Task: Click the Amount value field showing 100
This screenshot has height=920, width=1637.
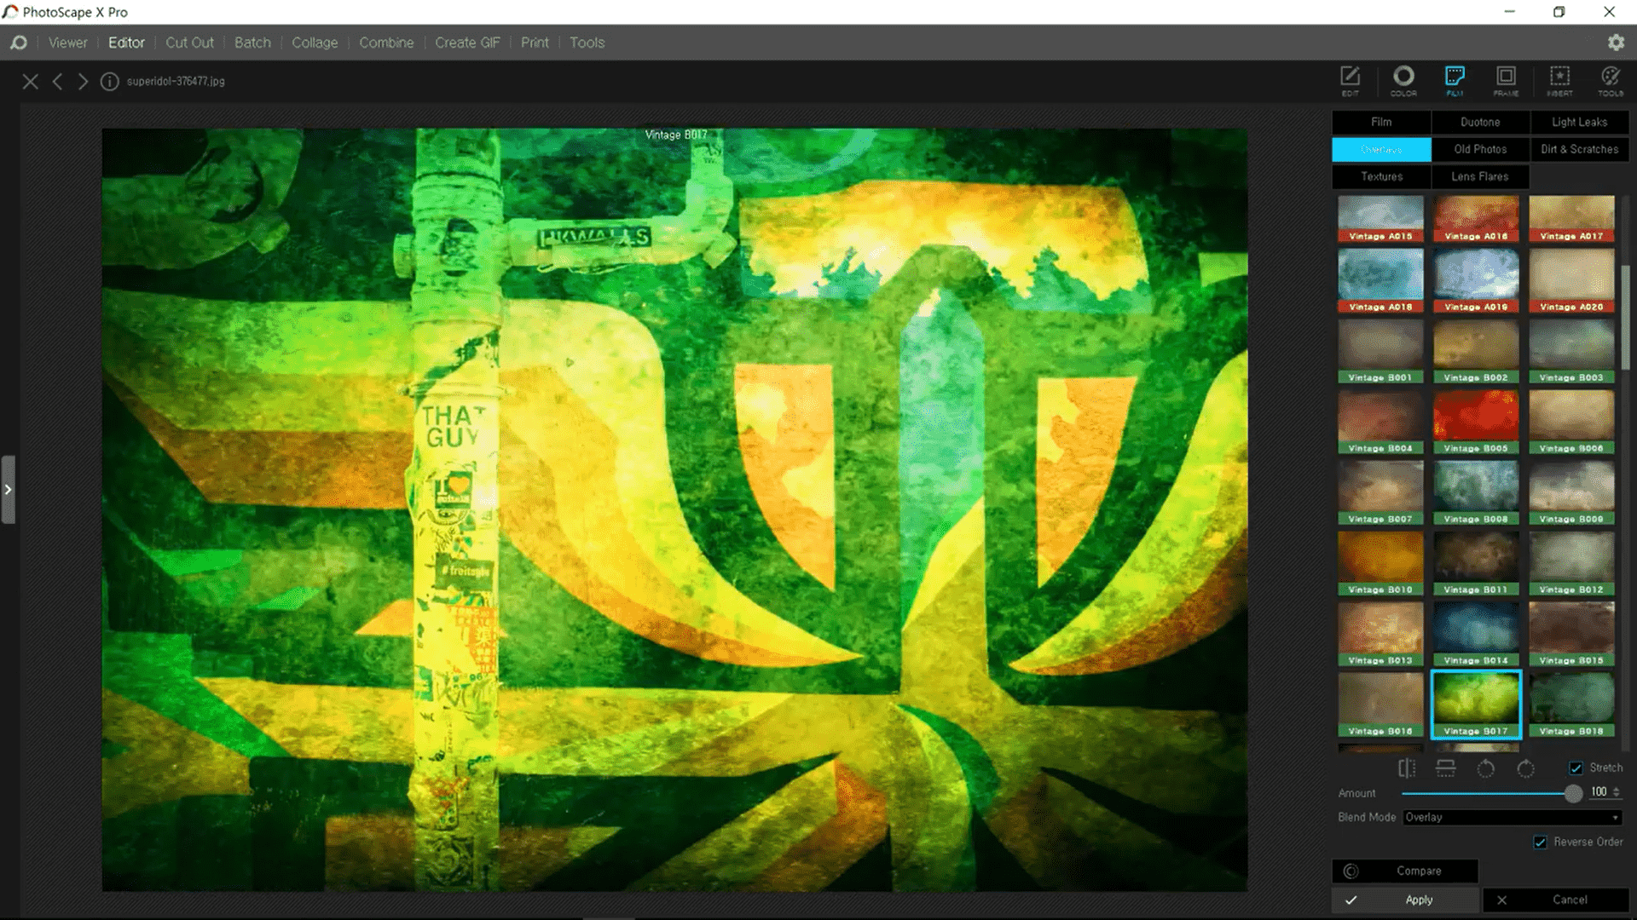Action: coord(1599,792)
